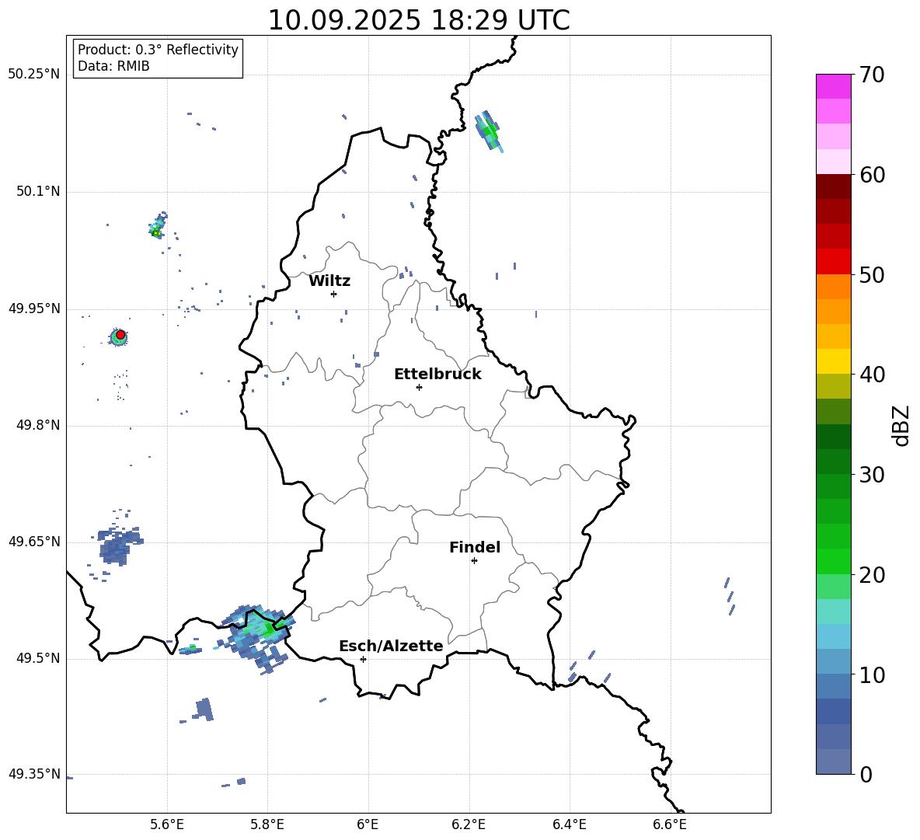Viewport: 920px width, 840px height.
Task: Select the Wiltz station label
Action: coord(329,281)
